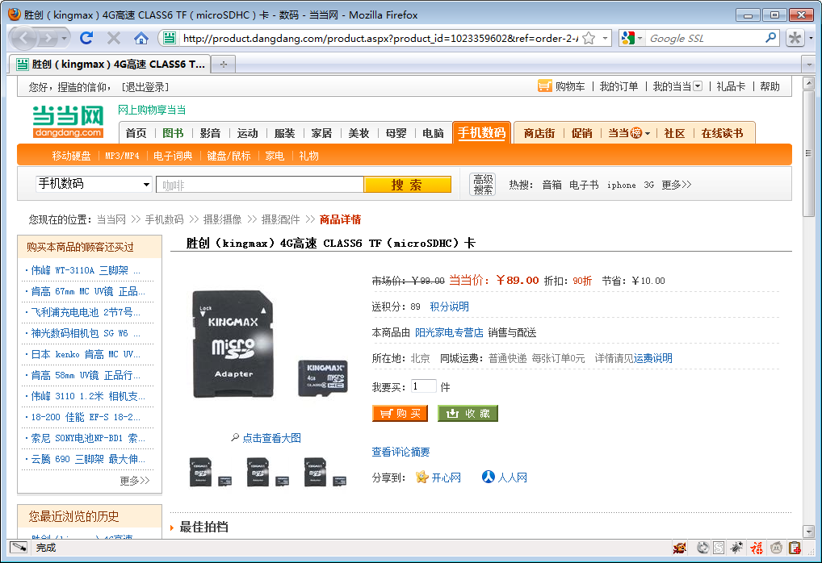This screenshot has width=822, height=563.
Task: Click the vertical scrollbar down arrow
Action: (x=808, y=532)
